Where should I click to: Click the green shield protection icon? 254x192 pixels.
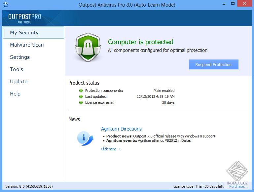[88, 48]
